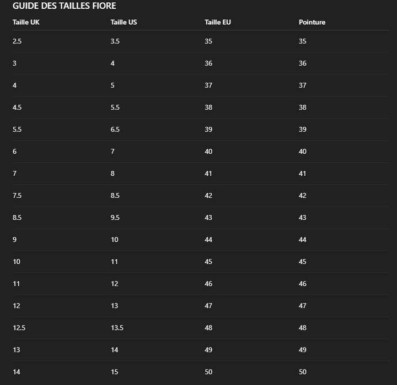This screenshot has height=385, width=397.
Task: Click the 'Taille EU' column header
Action: (x=217, y=23)
